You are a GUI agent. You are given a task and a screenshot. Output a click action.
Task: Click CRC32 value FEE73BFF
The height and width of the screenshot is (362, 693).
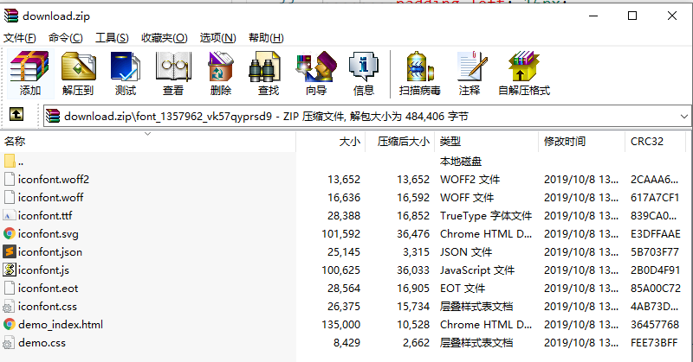654,343
